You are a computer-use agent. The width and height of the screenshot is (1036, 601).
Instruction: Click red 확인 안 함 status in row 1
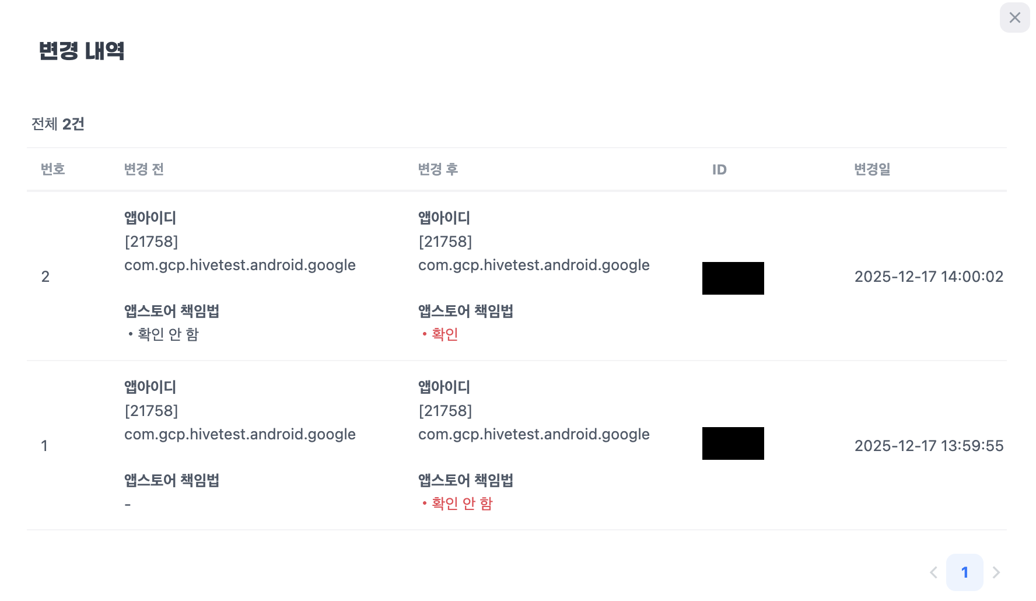point(461,504)
